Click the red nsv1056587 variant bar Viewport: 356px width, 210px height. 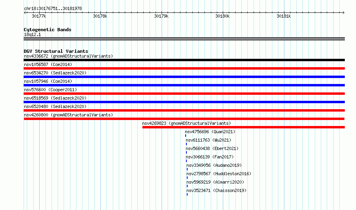click(184, 68)
